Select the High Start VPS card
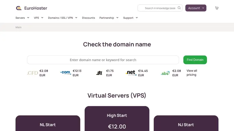 [x=117, y=118]
